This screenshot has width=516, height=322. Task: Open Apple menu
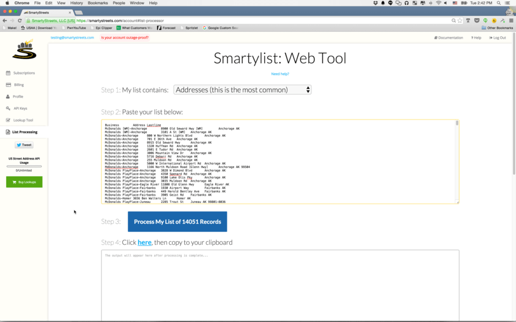click(7, 3)
